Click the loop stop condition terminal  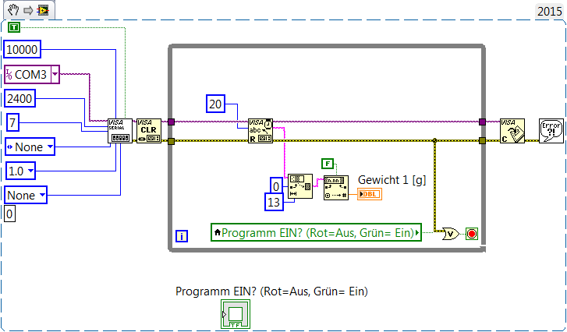pos(472,234)
